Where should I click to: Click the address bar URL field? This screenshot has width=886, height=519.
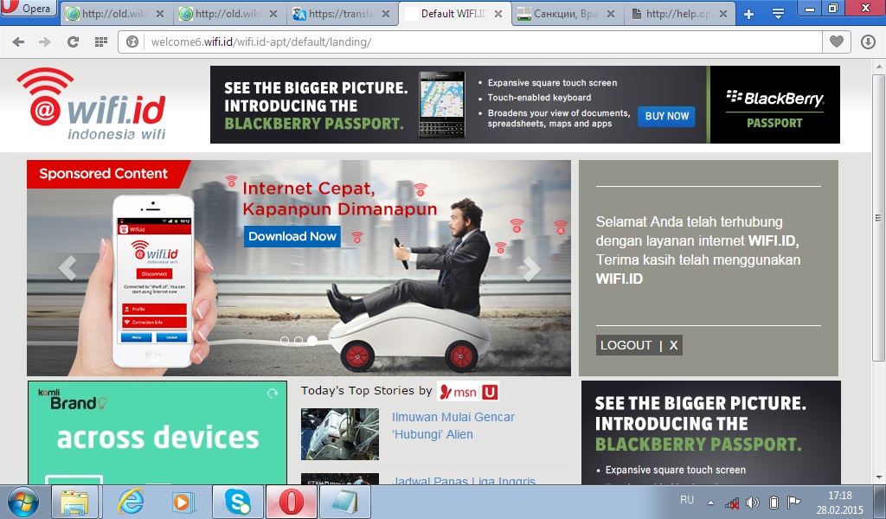476,42
